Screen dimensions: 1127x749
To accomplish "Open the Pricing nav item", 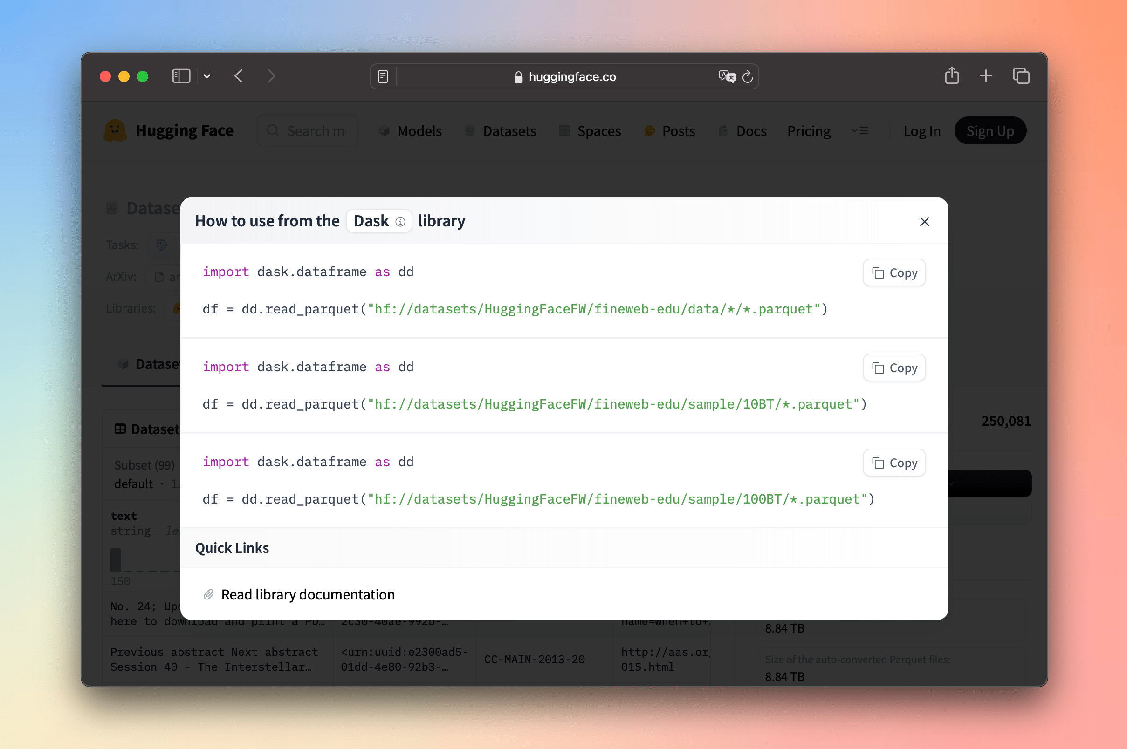I will pos(809,131).
